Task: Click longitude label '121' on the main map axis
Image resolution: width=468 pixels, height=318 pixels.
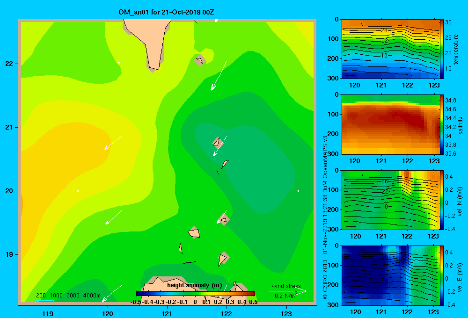Action: pyautogui.click(x=167, y=313)
